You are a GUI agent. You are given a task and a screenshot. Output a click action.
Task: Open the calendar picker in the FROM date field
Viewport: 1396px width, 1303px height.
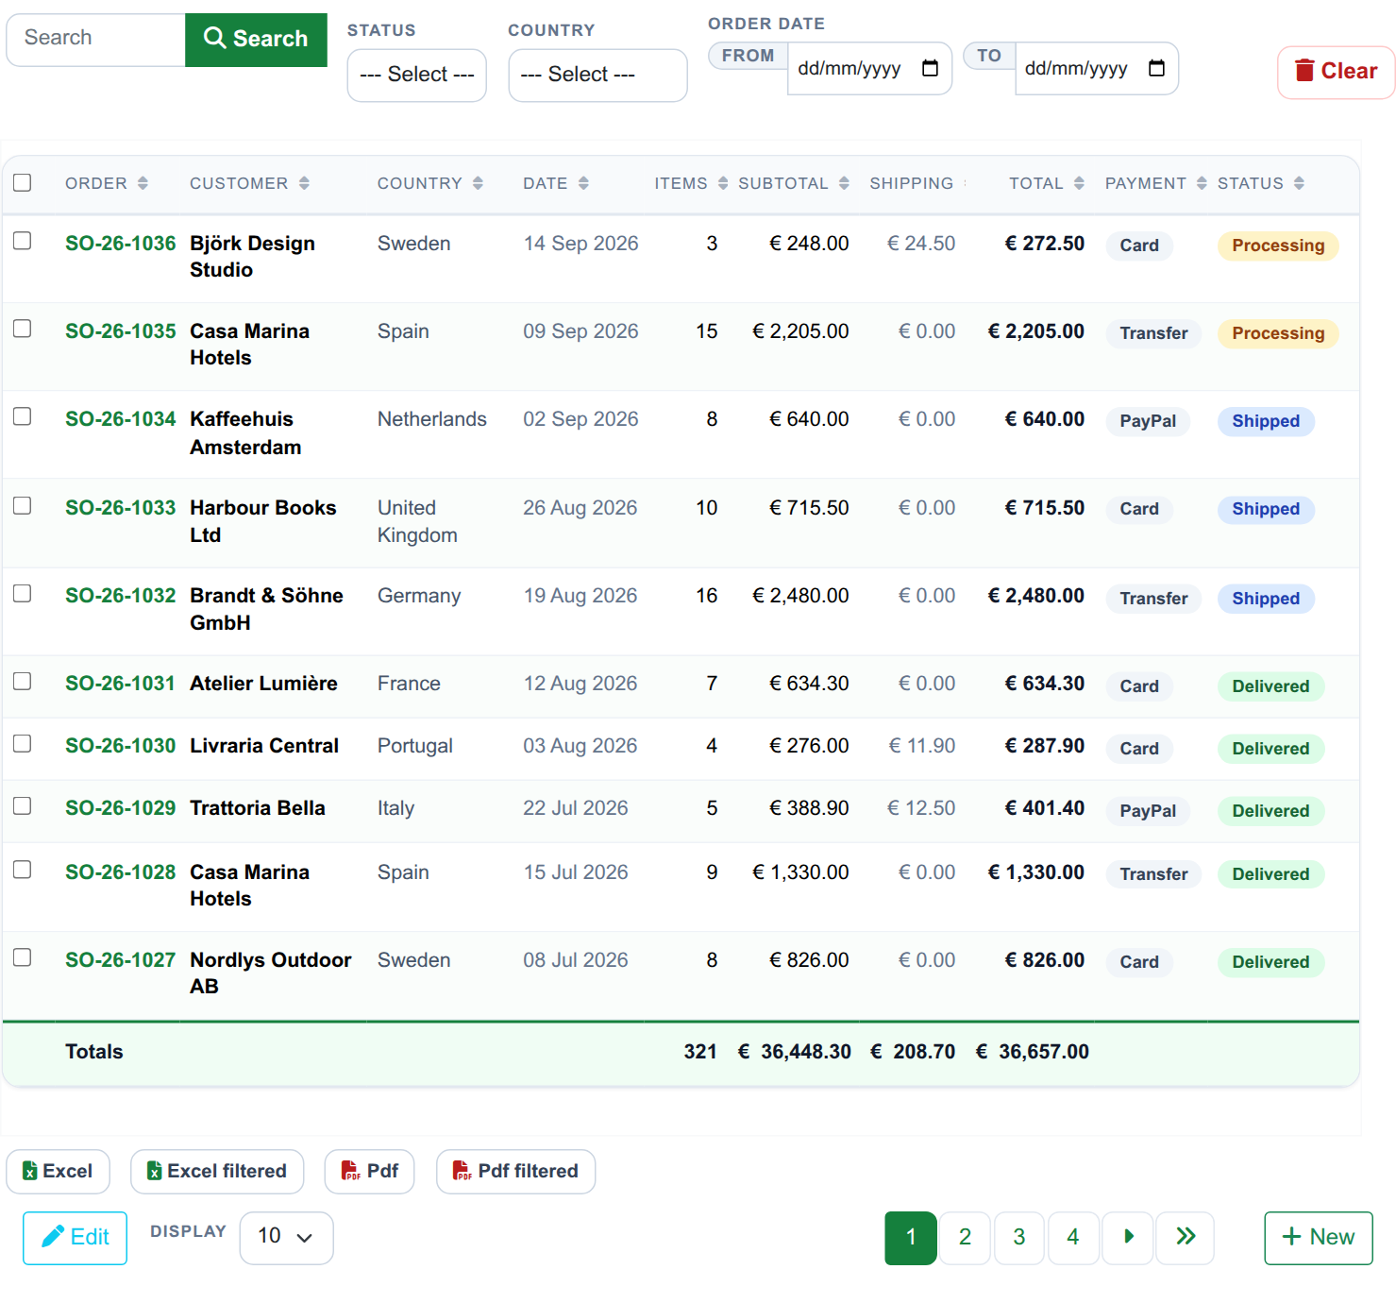pyautogui.click(x=930, y=68)
